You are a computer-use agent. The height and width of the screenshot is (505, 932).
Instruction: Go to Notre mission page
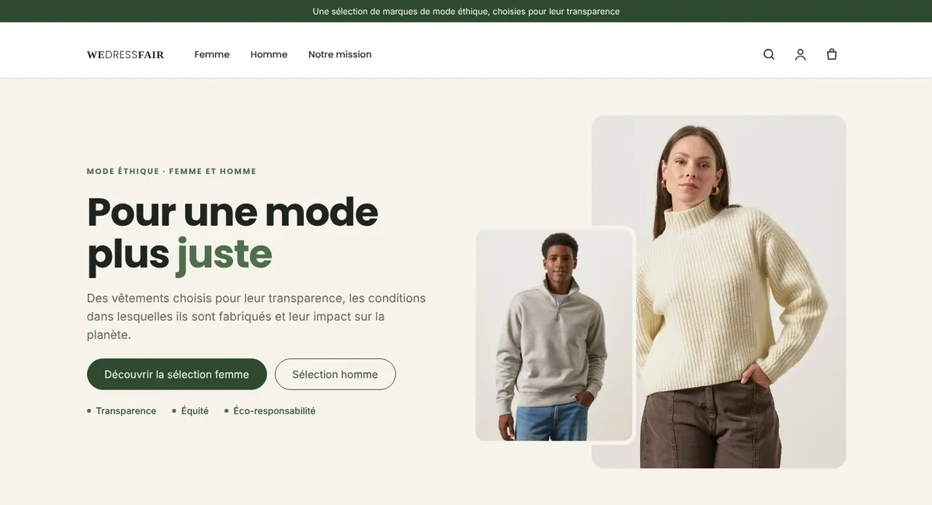point(340,54)
